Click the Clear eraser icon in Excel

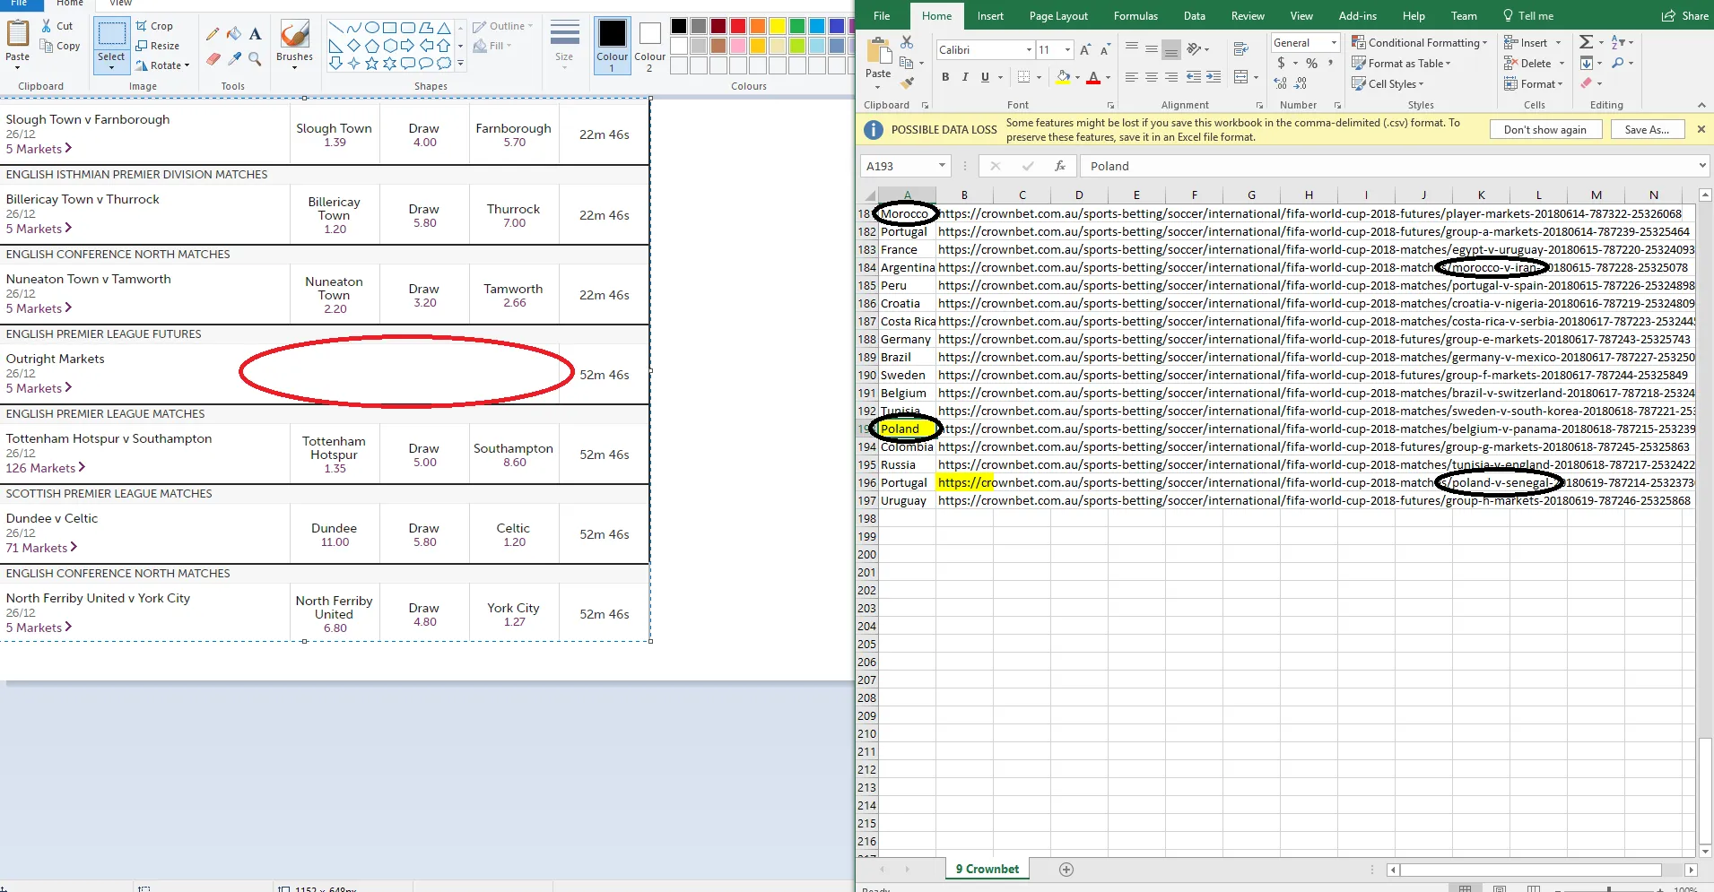point(1586,83)
